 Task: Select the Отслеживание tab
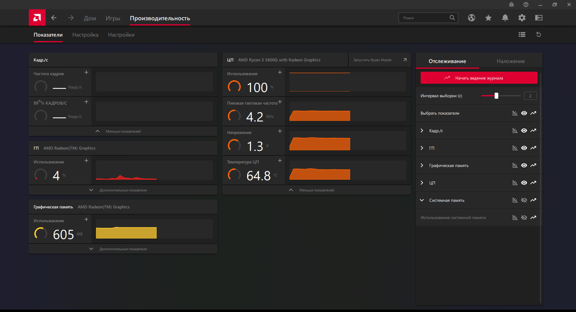tap(447, 61)
